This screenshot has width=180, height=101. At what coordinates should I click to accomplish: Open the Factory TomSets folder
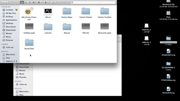tap(104, 11)
